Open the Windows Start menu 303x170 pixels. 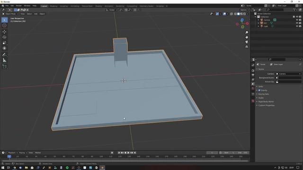pos(3,168)
